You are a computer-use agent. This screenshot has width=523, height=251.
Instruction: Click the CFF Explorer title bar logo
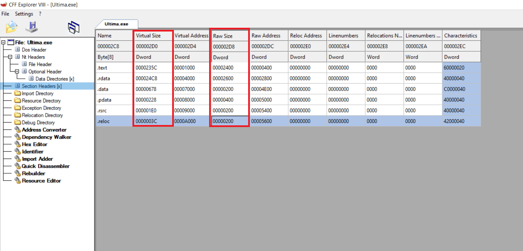4,4
